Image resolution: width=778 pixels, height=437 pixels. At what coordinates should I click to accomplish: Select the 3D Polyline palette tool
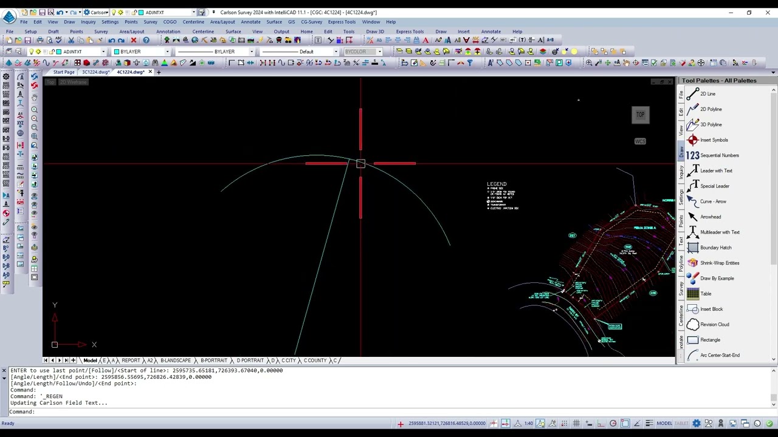coord(711,124)
